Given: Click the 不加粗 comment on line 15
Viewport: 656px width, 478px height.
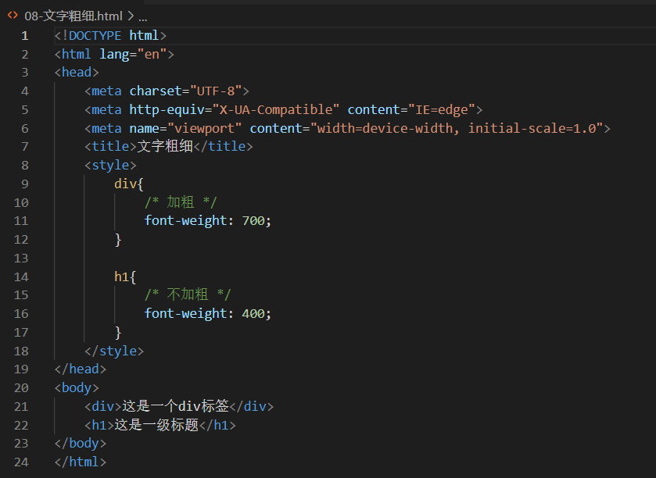Looking at the screenshot, I should pos(188,294).
